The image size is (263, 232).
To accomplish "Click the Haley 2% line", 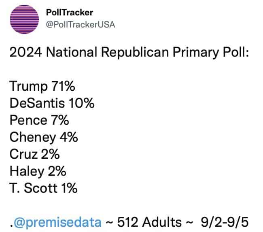I will [x=38, y=171].
